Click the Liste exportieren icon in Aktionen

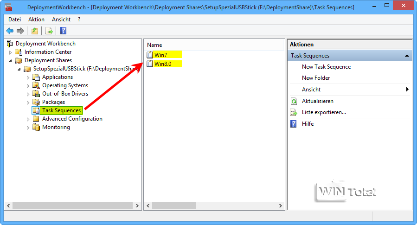pos(294,112)
